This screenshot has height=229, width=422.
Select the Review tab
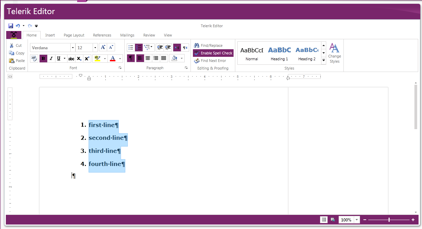tap(149, 35)
